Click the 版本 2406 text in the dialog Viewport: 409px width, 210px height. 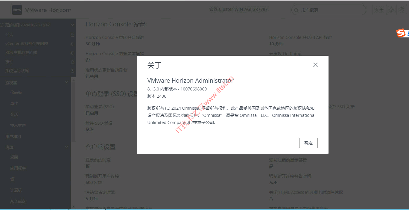(x=157, y=96)
